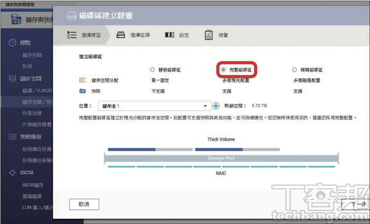Image resolution: width=370 pixels, height=224 pixels.
Task: Click the Thick Volume diagram title
Action: (x=221, y=139)
